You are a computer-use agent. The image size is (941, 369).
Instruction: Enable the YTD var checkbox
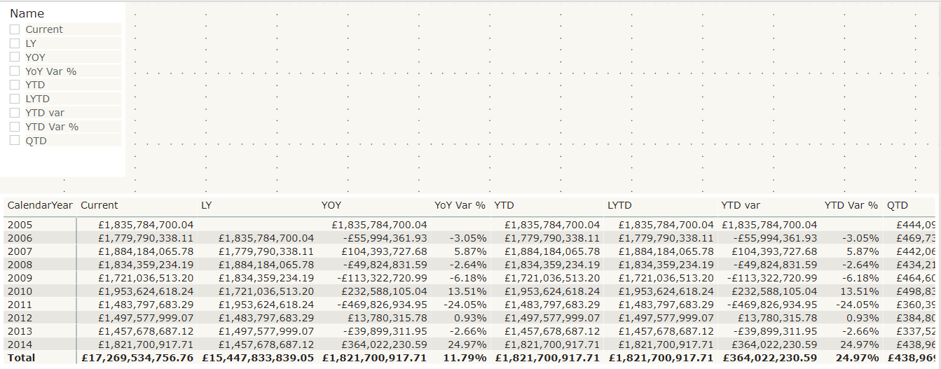pos(15,113)
